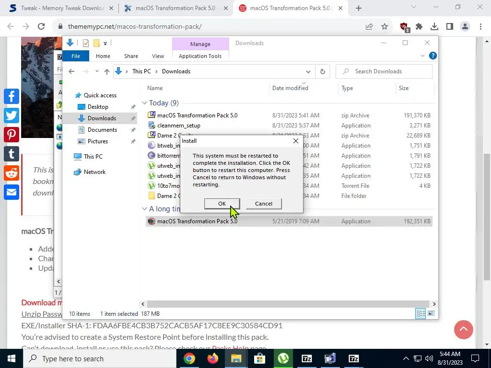491x368 pixels.
Task: Switch to large icons view layout
Action: tap(431, 313)
